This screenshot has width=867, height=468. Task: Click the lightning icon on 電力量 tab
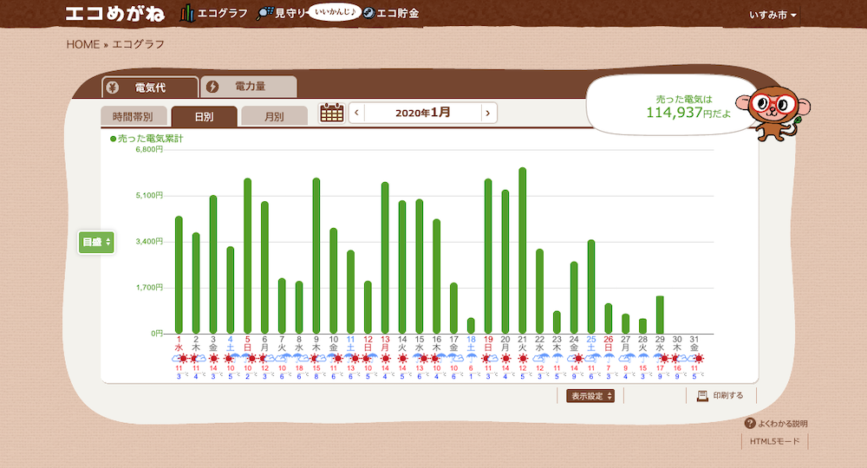click(212, 87)
